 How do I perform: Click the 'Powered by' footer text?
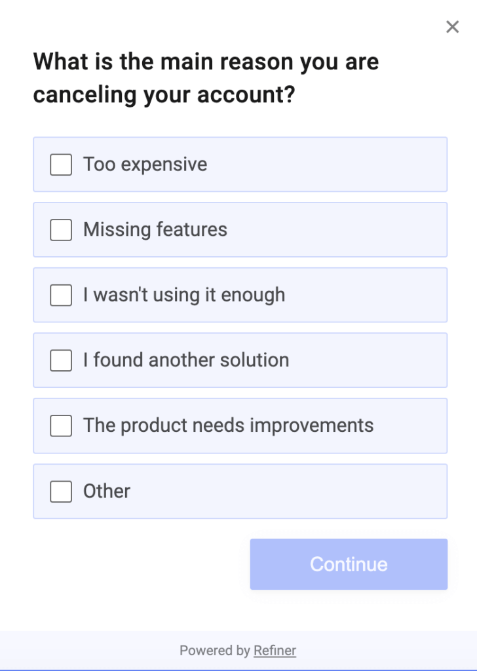pos(214,651)
